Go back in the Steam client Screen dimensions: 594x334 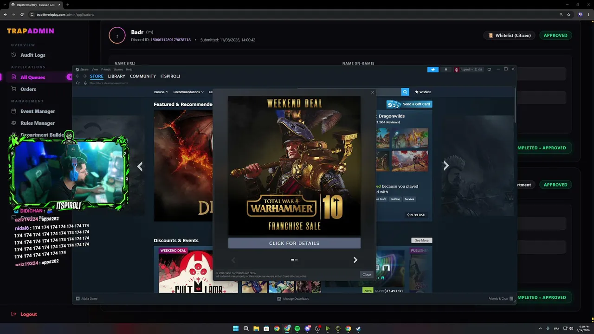click(78, 76)
